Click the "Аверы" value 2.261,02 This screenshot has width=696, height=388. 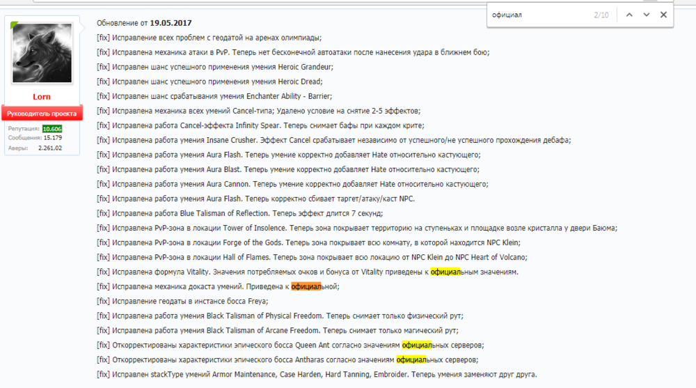coord(50,148)
